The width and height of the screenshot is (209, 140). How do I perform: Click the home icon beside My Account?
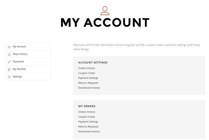point(9,47)
